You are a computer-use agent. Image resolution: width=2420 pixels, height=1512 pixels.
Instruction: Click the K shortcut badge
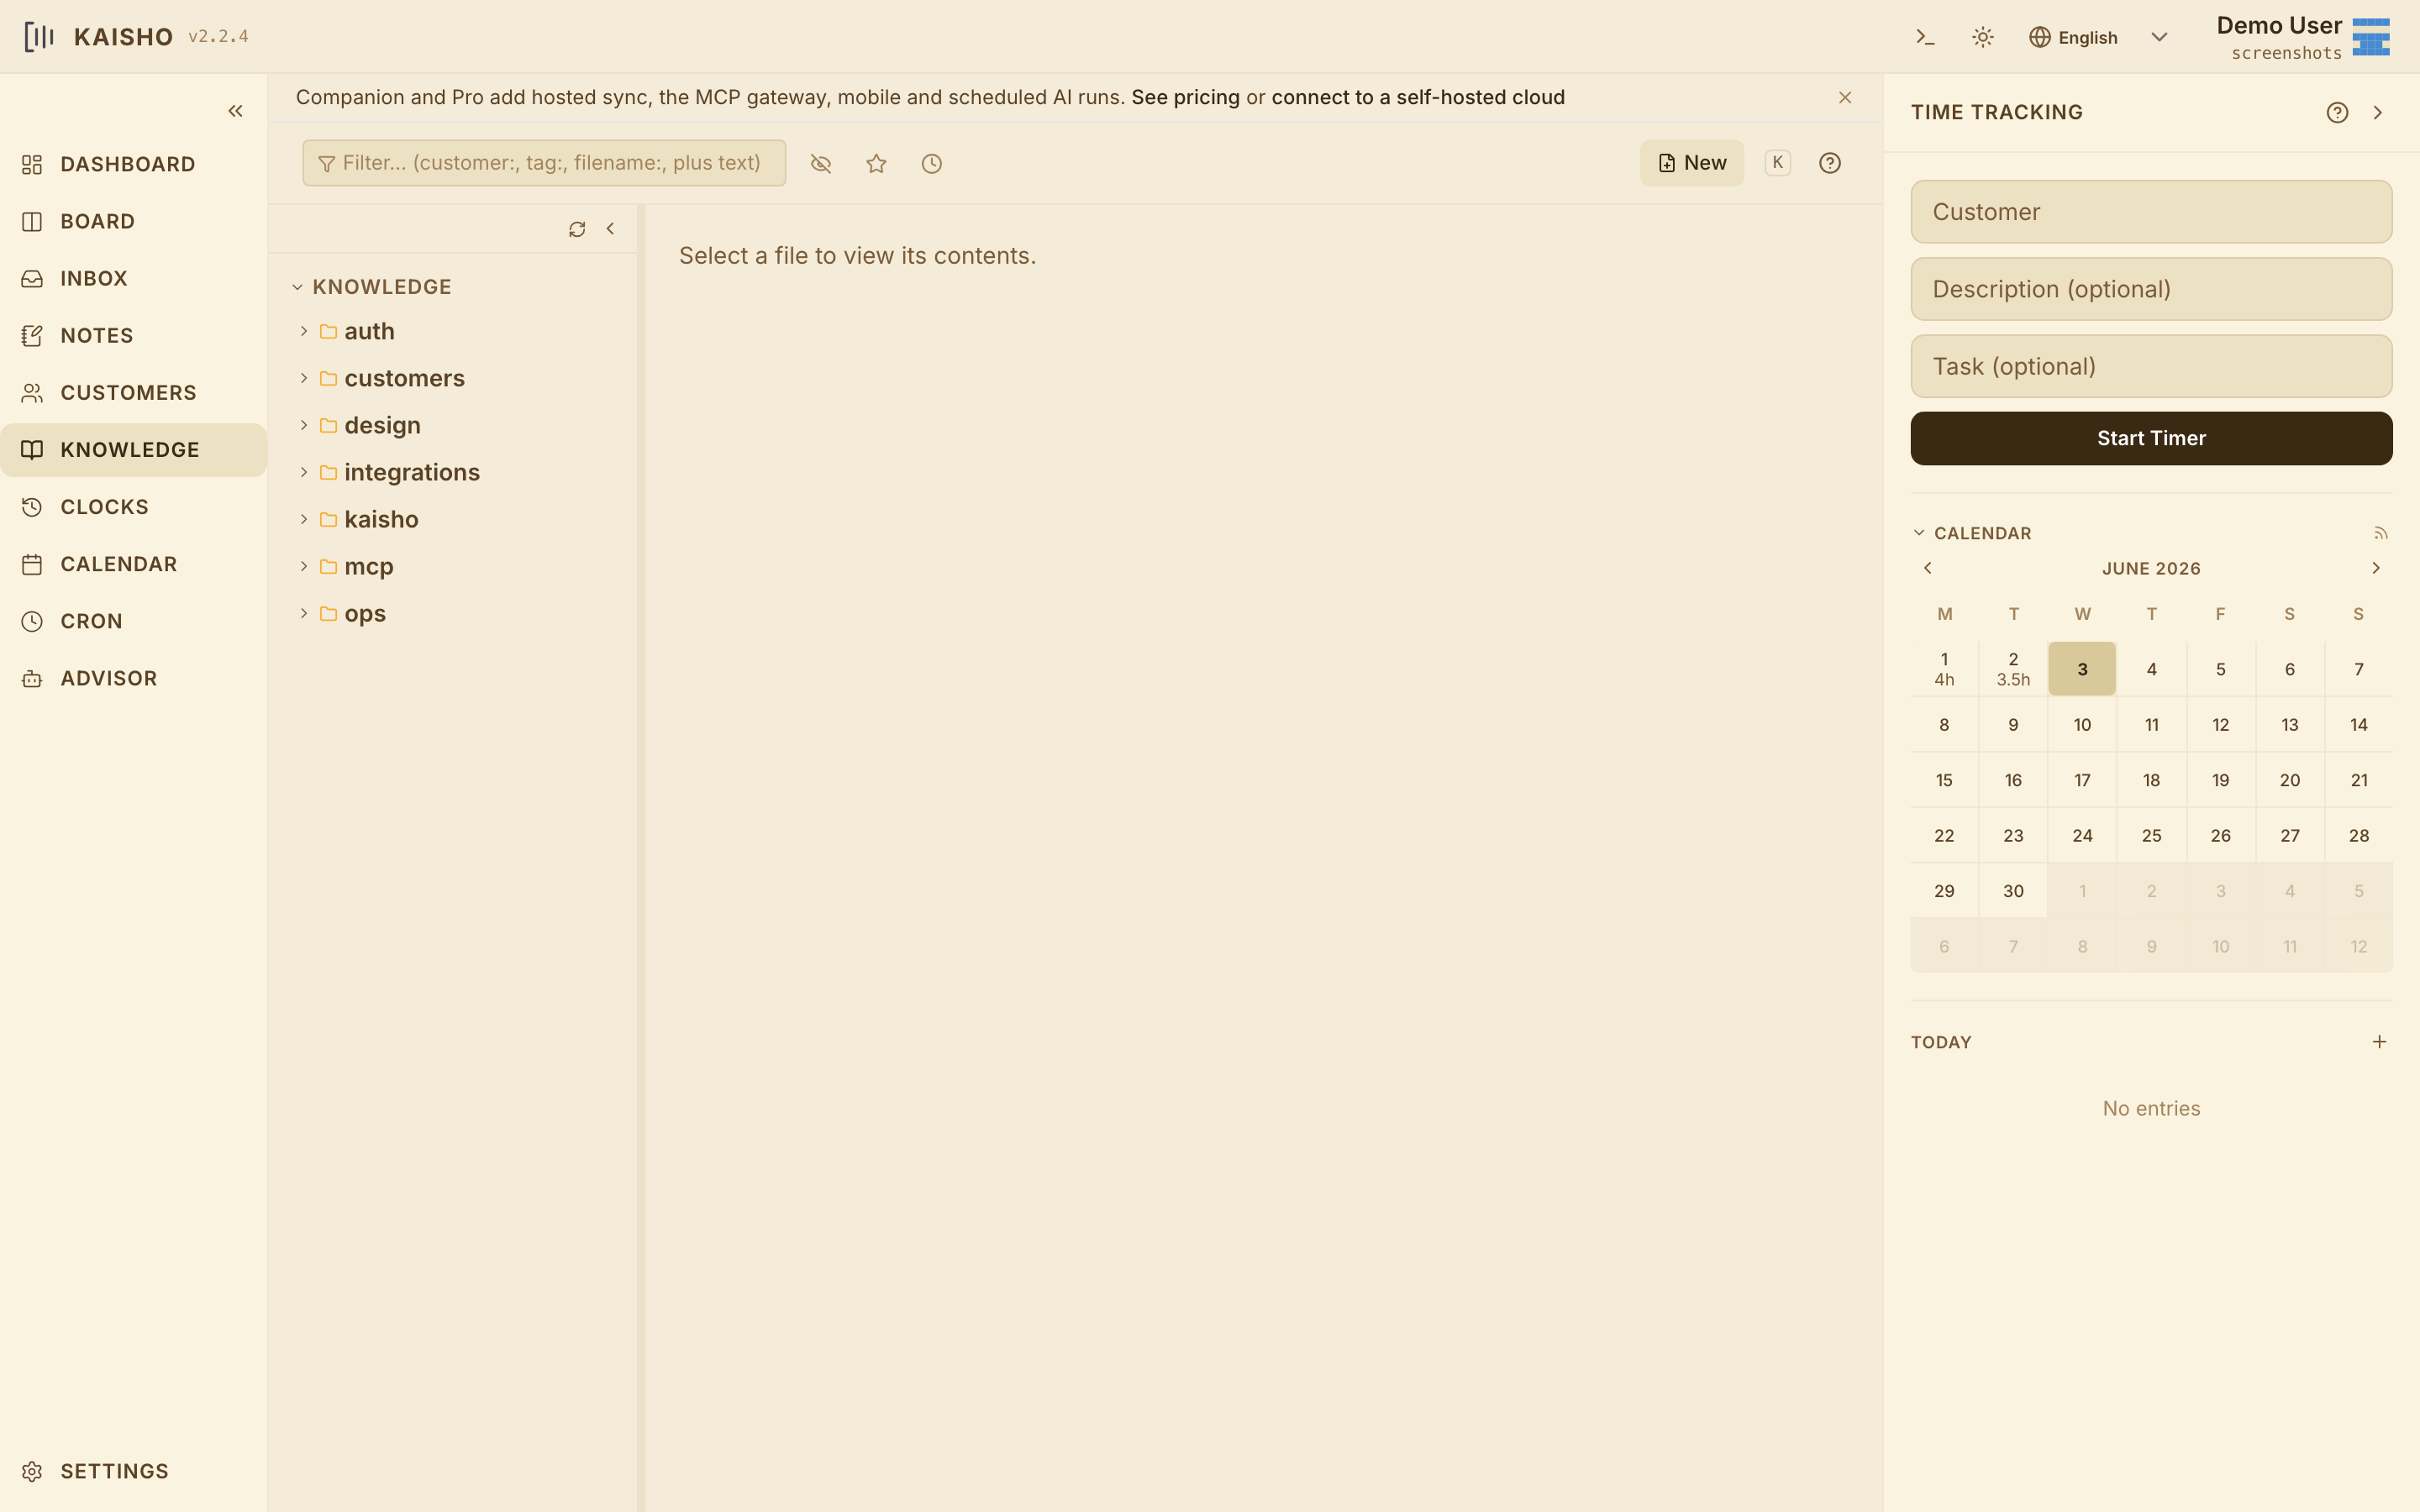click(1777, 162)
